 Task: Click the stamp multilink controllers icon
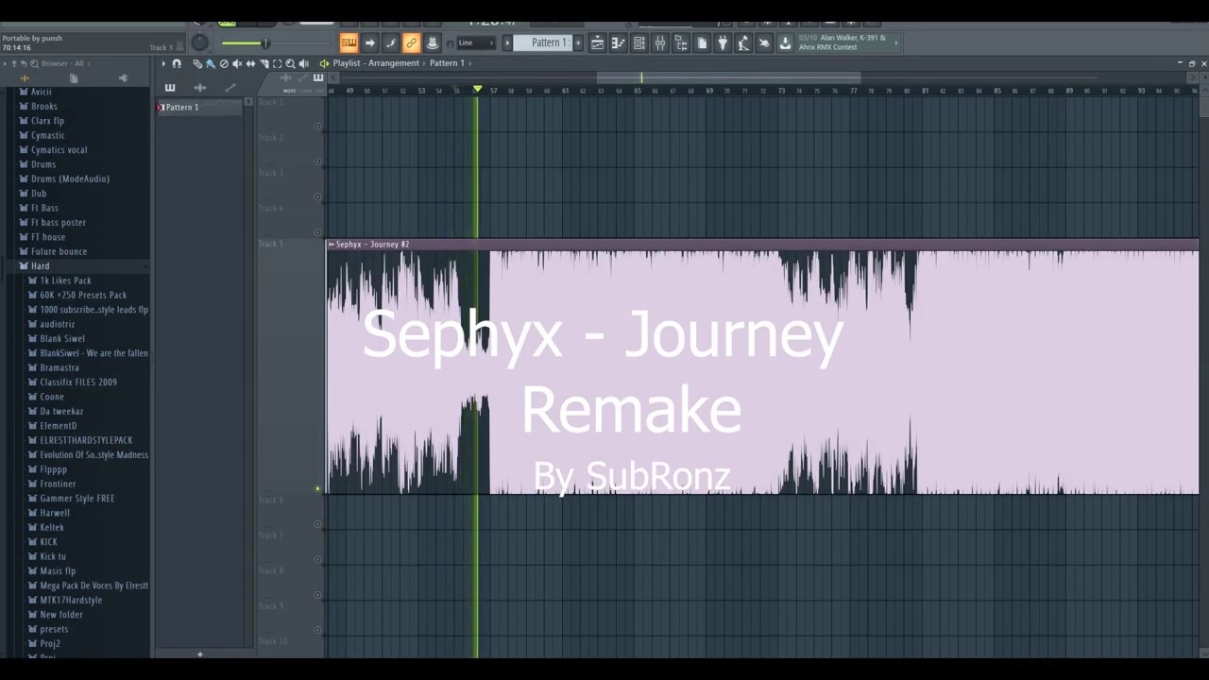pos(432,42)
